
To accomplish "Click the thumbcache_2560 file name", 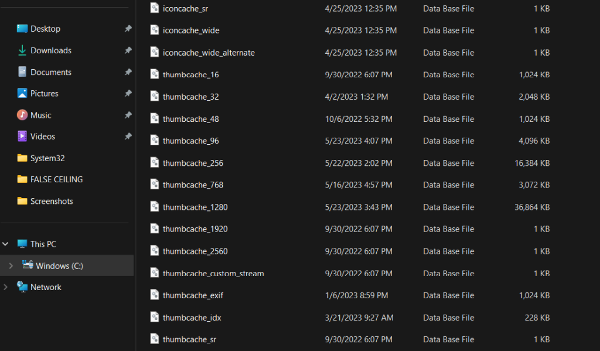I will [x=195, y=251].
